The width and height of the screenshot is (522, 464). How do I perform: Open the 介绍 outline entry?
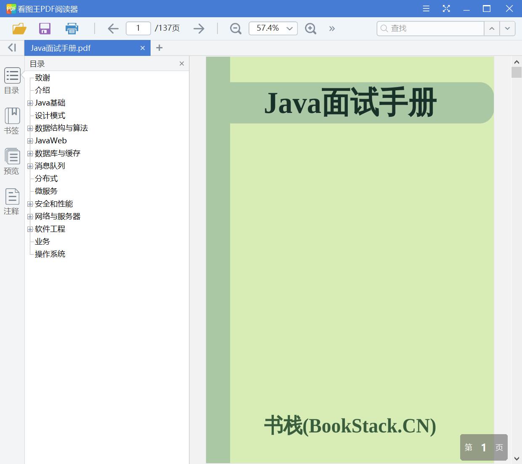42,90
